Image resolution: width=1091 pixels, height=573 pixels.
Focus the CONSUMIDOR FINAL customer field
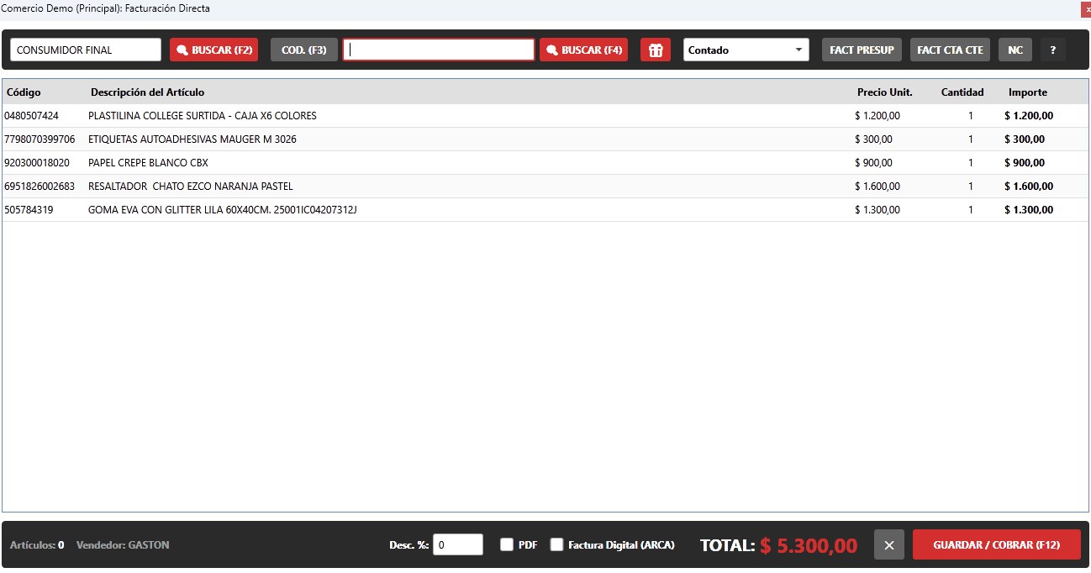pos(86,50)
